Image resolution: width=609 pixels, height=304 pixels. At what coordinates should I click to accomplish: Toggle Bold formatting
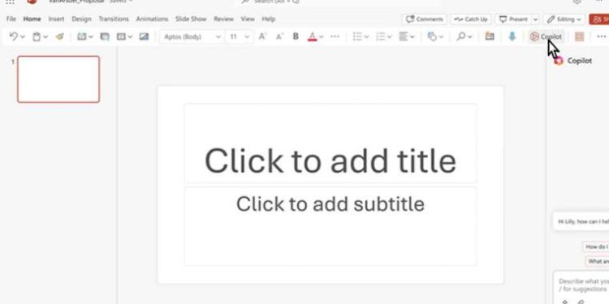(x=296, y=36)
